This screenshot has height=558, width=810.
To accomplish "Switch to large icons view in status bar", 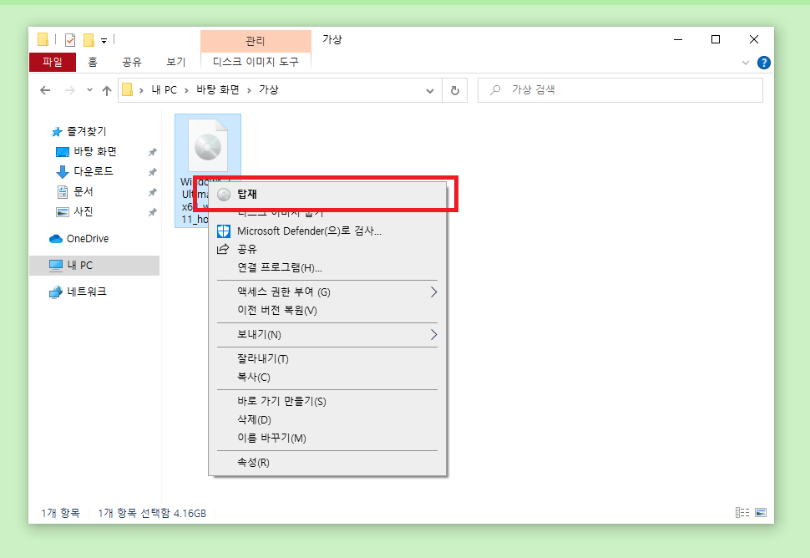I will [761, 513].
